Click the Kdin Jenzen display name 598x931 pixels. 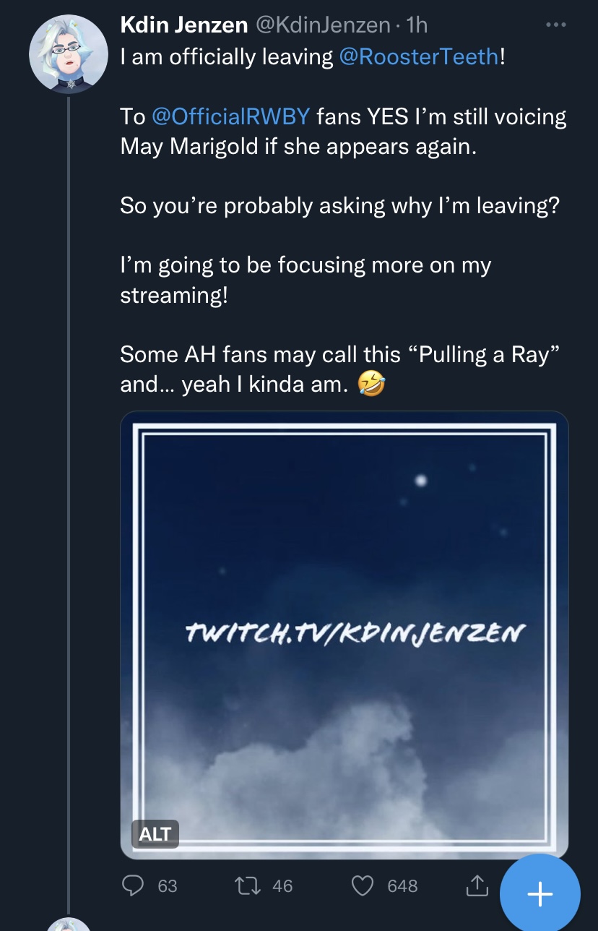click(184, 25)
